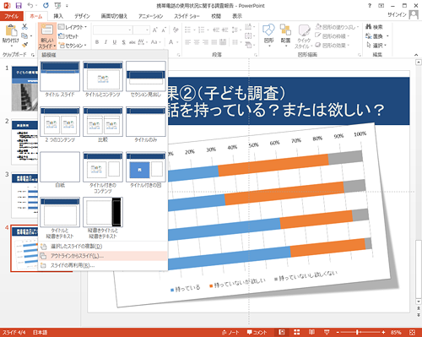422x337 pixels.
Task: Toggle bold formatting button
Action: [97, 42]
